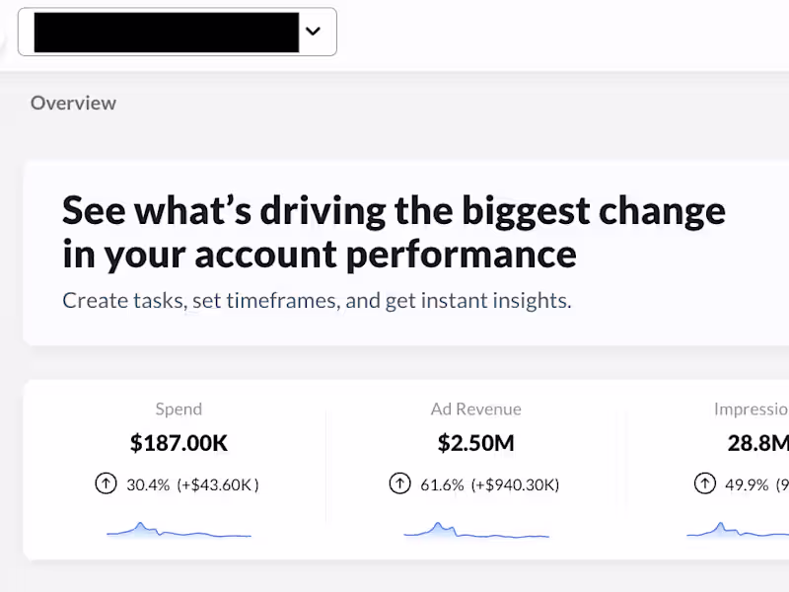Open the Ad Revenue sparkline trend chart
The image size is (789, 592).
(x=475, y=531)
